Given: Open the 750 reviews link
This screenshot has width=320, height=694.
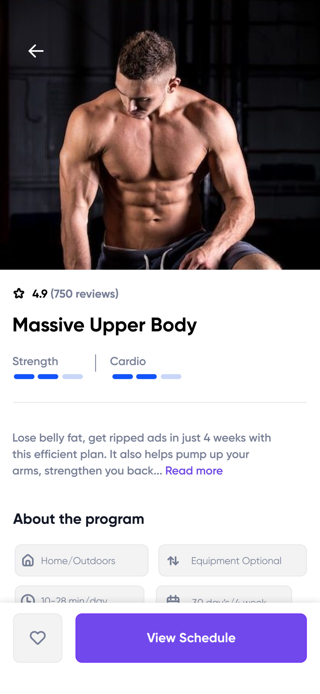Looking at the screenshot, I should tap(84, 294).
